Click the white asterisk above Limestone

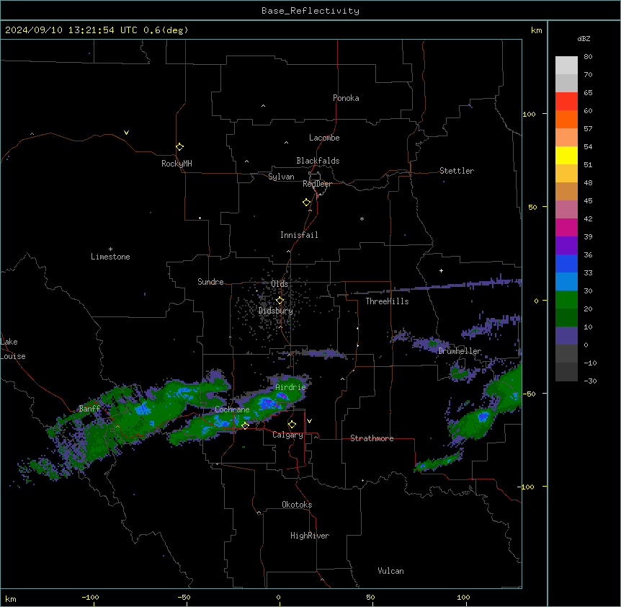tap(110, 249)
